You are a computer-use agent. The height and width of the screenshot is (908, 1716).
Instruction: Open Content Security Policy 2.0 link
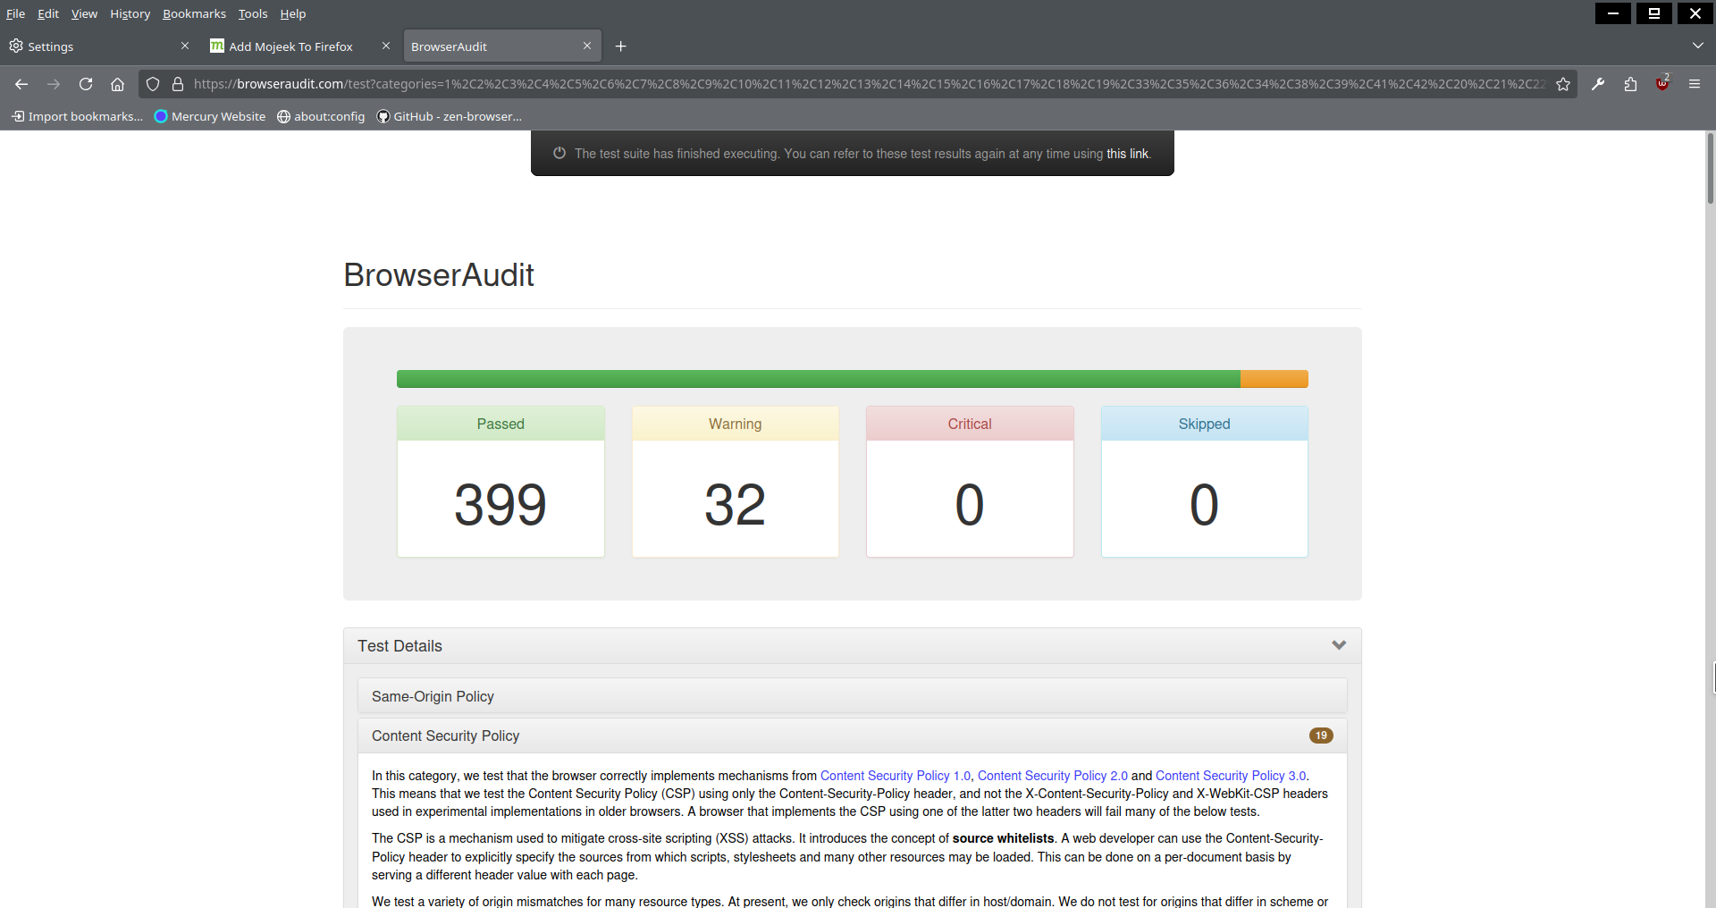tap(1052, 776)
